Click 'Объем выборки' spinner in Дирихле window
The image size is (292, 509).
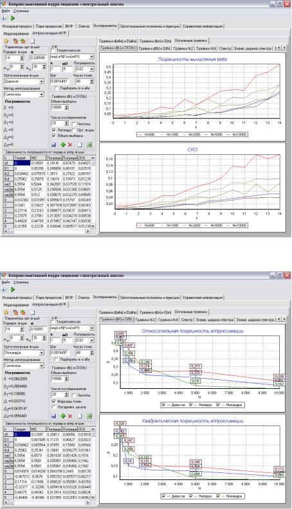pos(66,107)
